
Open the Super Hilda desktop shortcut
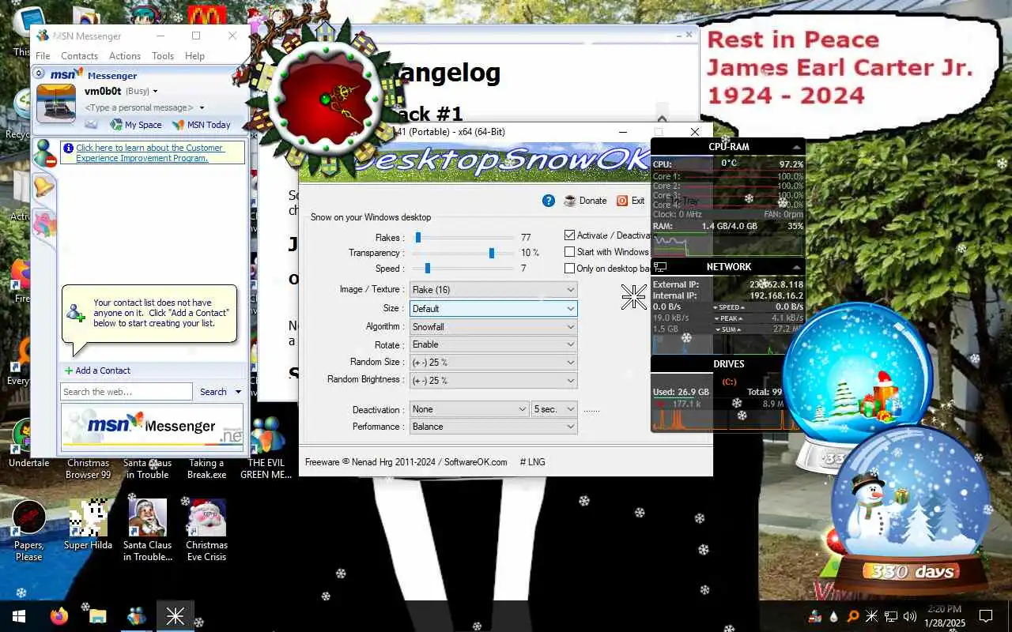pyautogui.click(x=88, y=524)
